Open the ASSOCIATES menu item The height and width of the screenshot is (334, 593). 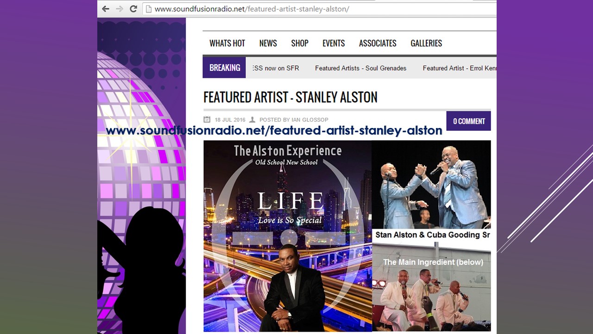378,43
